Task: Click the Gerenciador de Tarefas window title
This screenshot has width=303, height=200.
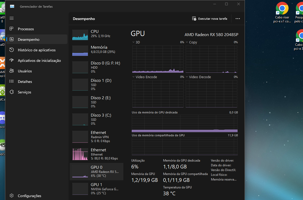Action: click(x=36, y=6)
